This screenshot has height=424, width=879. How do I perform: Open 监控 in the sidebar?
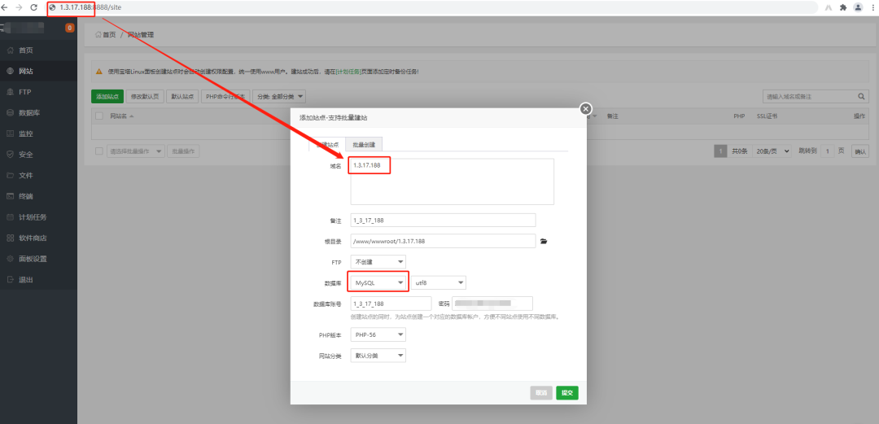[39, 134]
